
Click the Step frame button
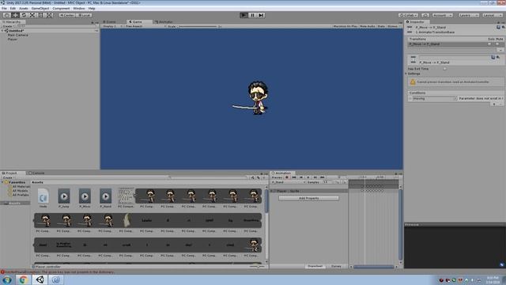tap(261, 15)
